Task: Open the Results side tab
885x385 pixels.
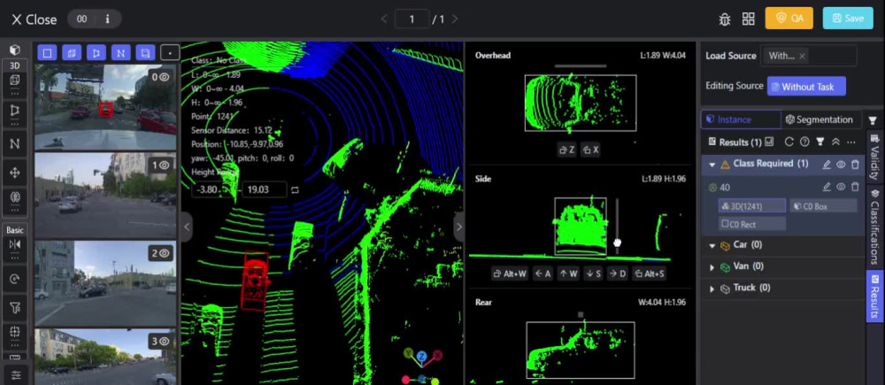Action: 875,296
